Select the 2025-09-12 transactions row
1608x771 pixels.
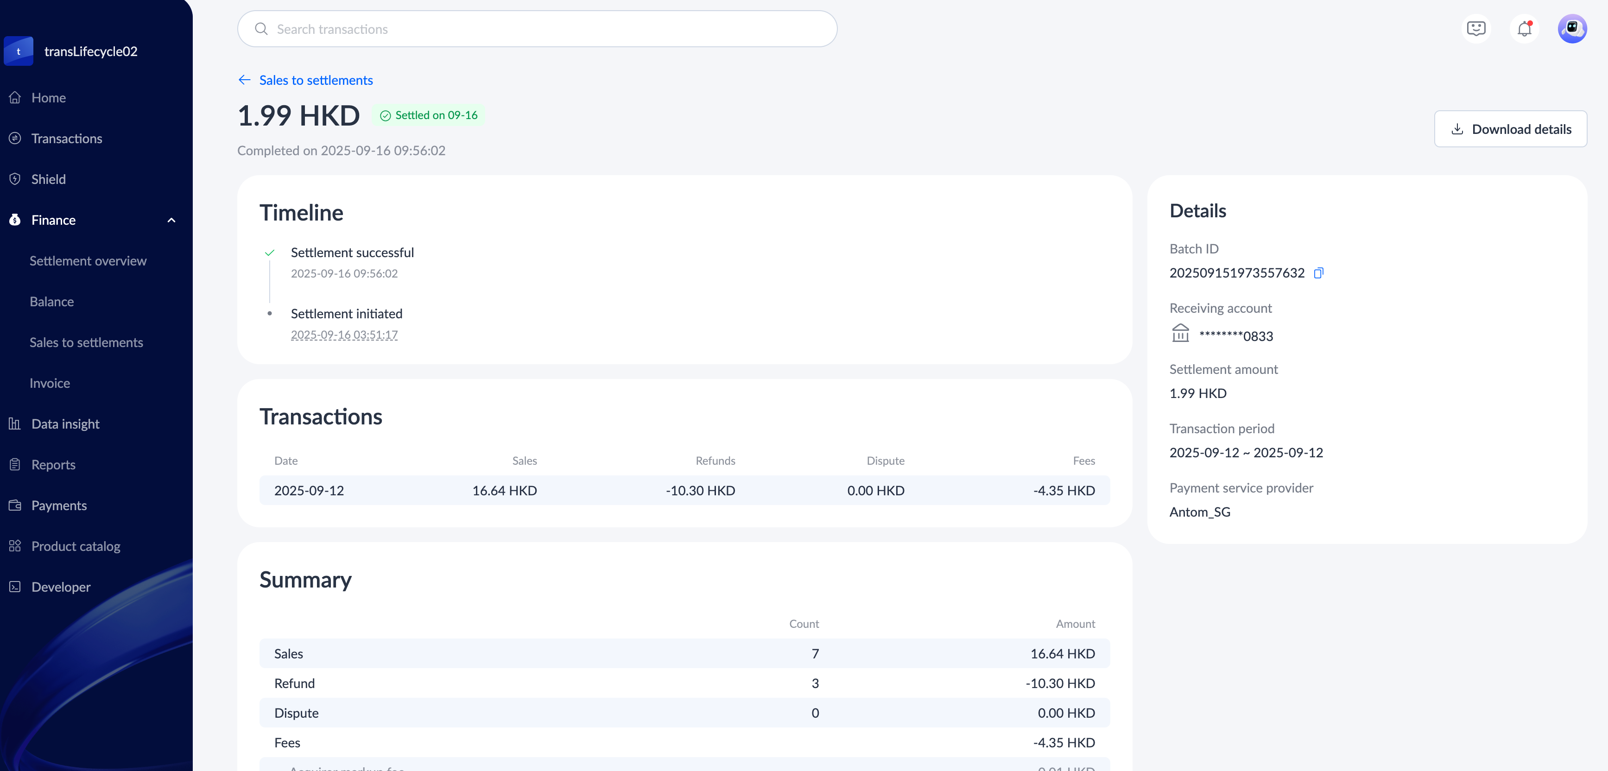coord(684,491)
